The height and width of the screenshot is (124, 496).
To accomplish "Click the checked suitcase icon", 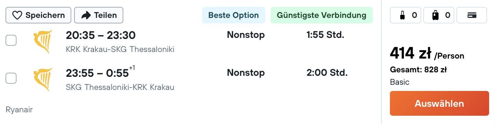I will [436, 15].
